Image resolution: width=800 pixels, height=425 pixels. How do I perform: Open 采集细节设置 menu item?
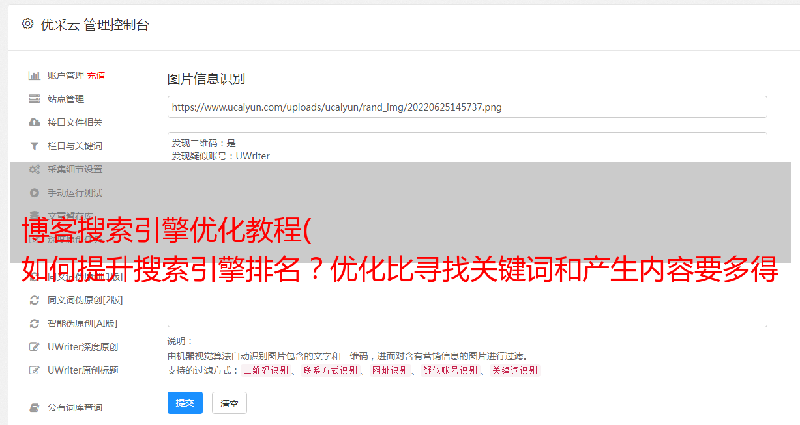(75, 169)
